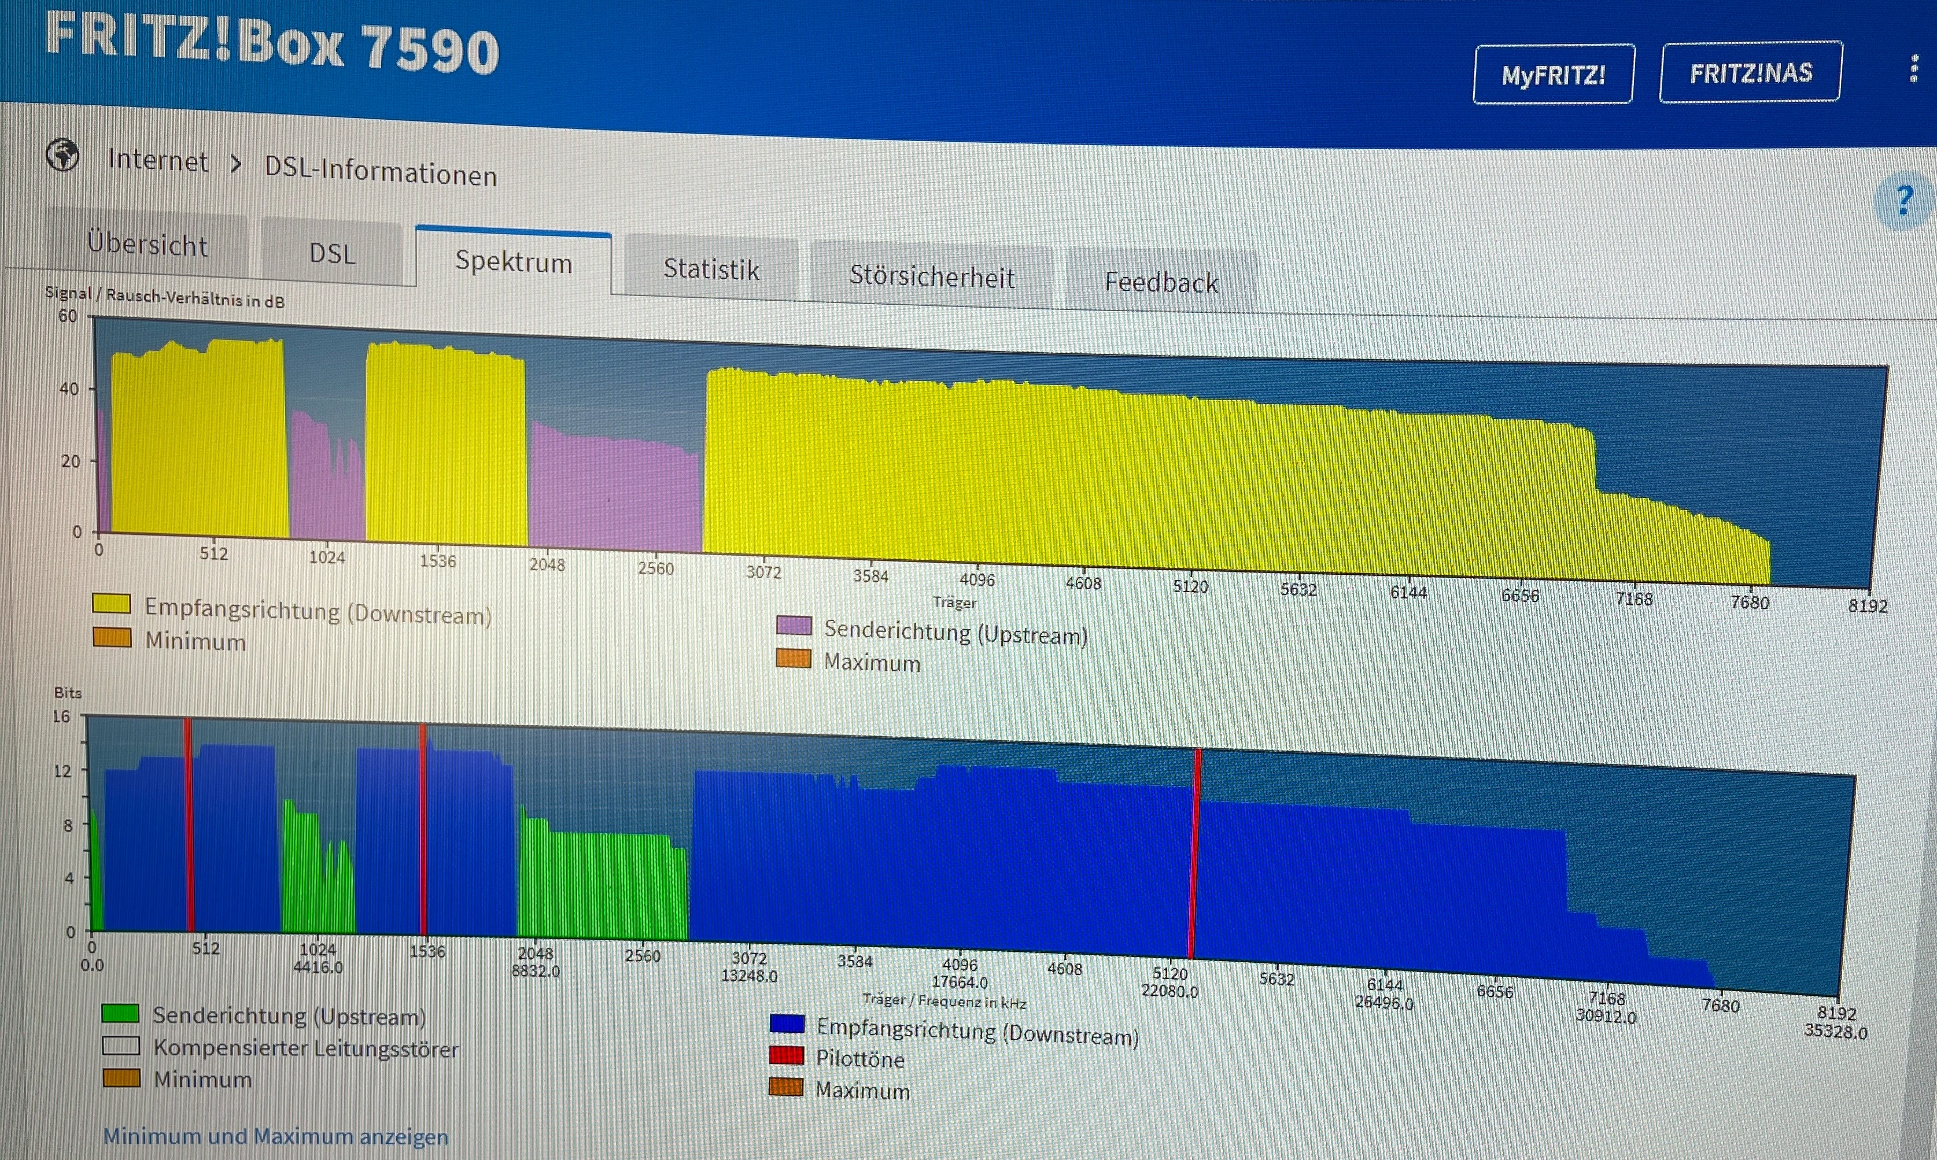The height and width of the screenshot is (1160, 1937).
Task: Open the Statistik tab
Action: tap(711, 269)
